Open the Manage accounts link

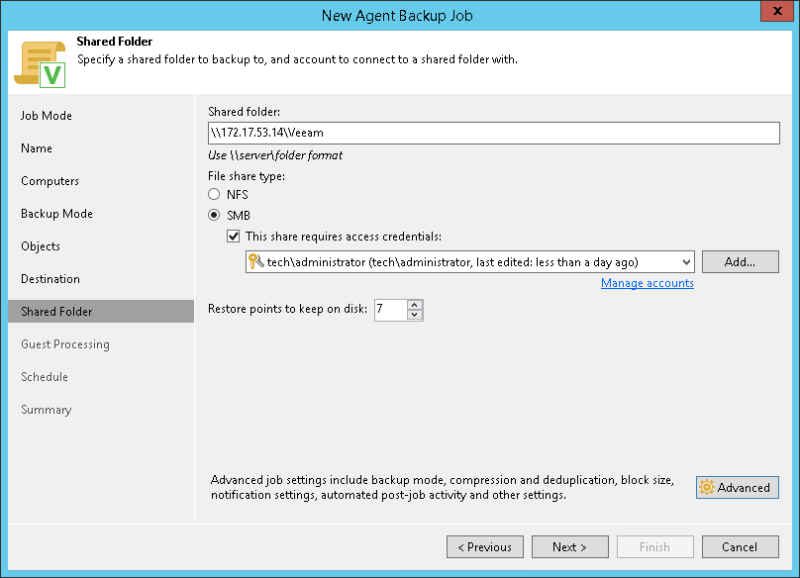(x=647, y=283)
